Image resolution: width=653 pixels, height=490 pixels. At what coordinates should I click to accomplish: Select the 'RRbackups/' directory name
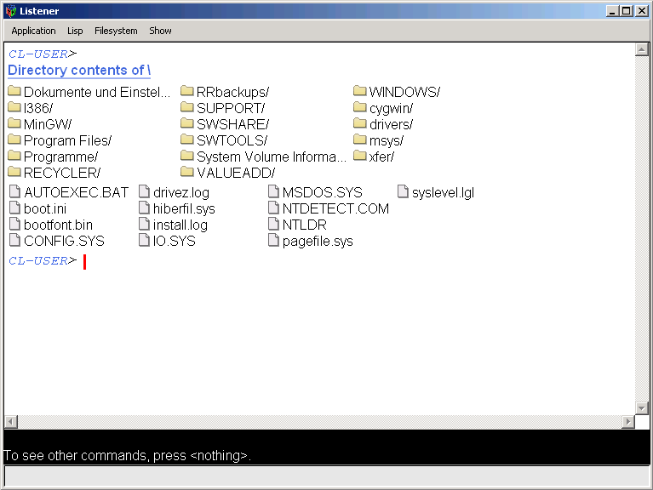coord(233,92)
